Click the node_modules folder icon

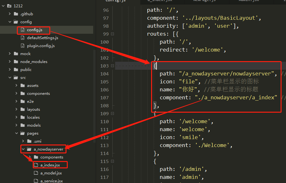[16, 62]
